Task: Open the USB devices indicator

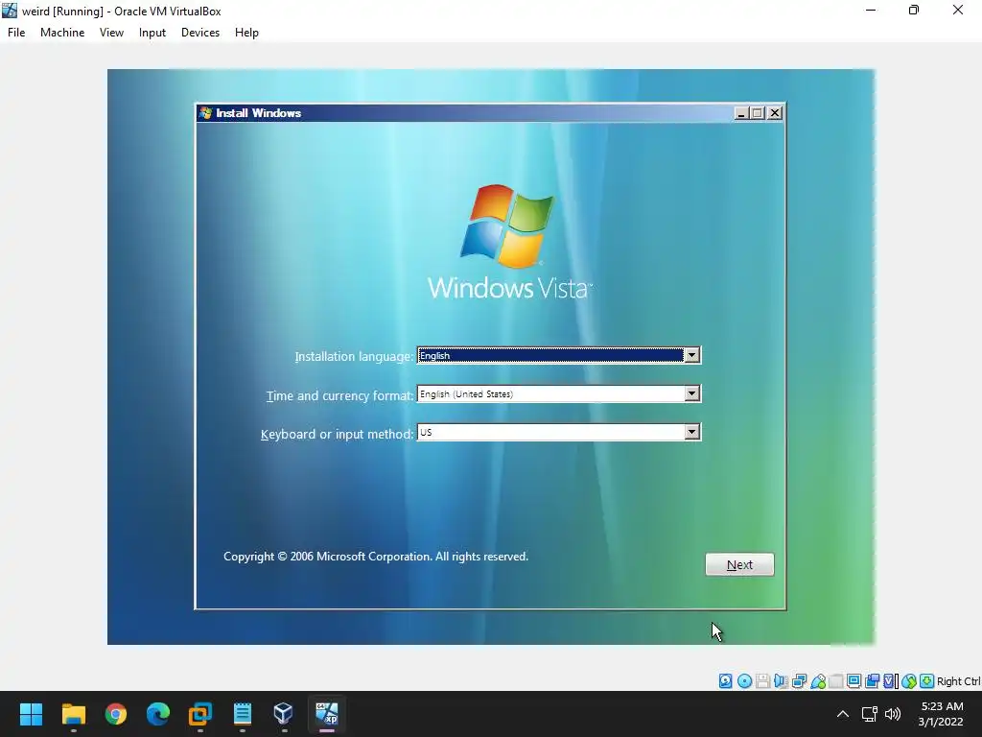Action: pyautogui.click(x=817, y=681)
